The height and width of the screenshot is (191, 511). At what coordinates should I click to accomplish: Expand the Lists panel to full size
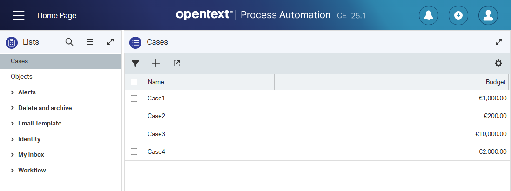pyautogui.click(x=110, y=42)
